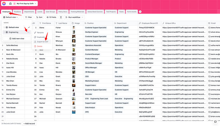Collapse the Default view dropdown
Screen dimensions: 220x126
pos(11,17)
